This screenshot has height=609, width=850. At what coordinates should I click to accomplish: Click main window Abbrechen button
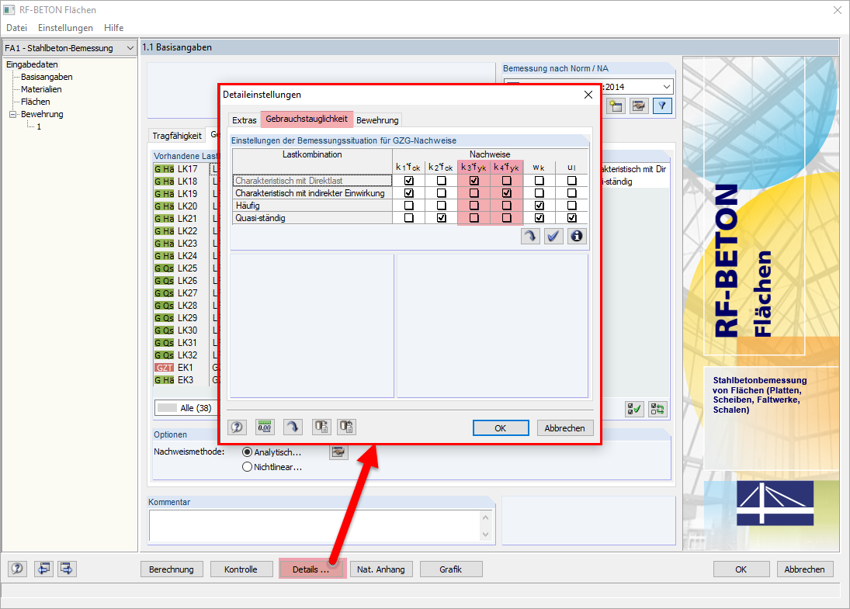pos(804,569)
